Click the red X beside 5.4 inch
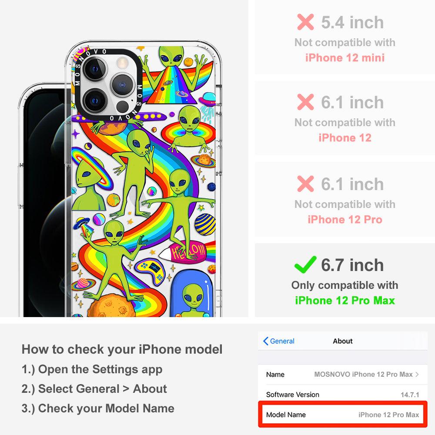The height and width of the screenshot is (435, 435). tap(305, 22)
